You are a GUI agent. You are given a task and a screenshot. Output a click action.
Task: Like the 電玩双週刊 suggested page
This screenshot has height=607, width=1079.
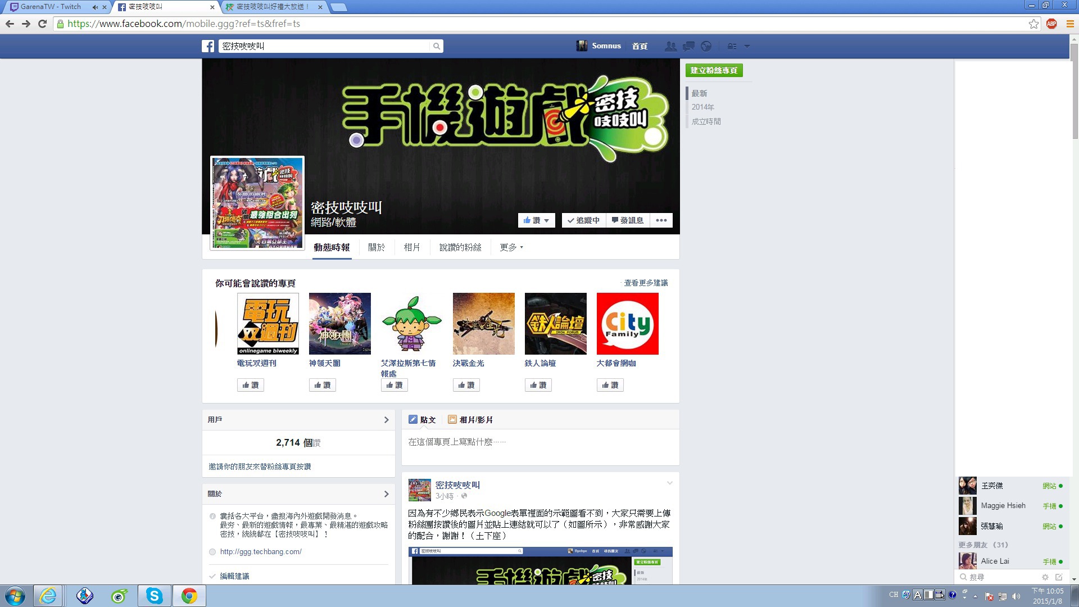(251, 385)
